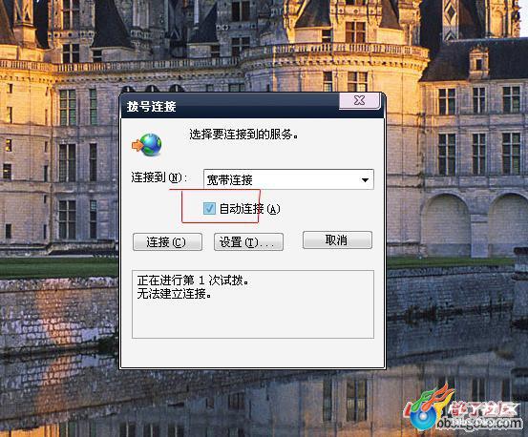The height and width of the screenshot is (437, 528).
Task: Click the colorful watermark logo icon
Action: pos(427,408)
